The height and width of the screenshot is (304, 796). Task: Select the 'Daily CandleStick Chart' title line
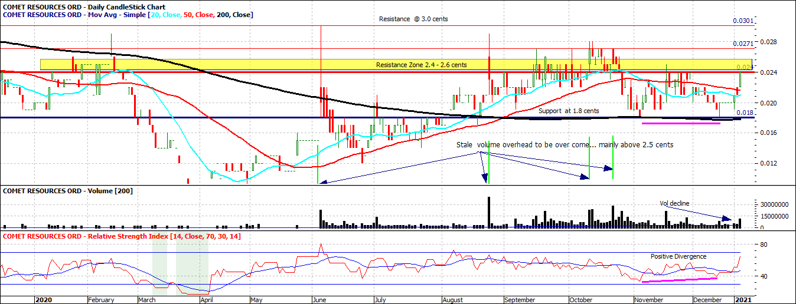(x=84, y=6)
